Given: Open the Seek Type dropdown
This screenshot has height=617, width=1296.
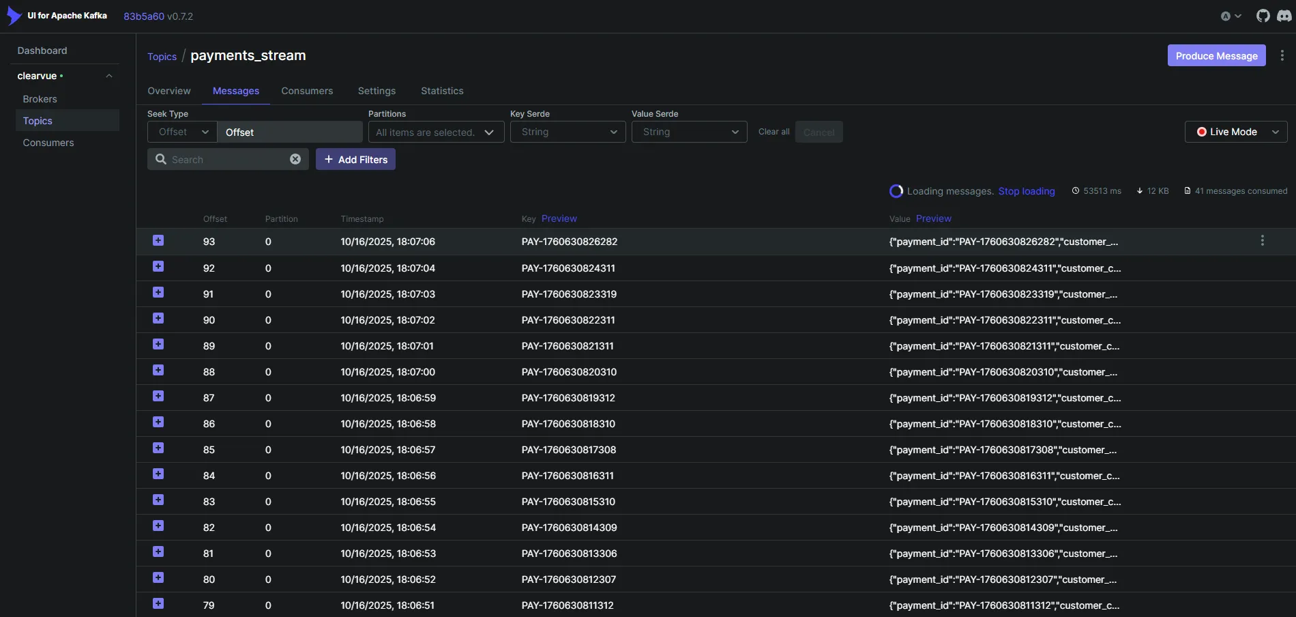Looking at the screenshot, I should tap(182, 132).
